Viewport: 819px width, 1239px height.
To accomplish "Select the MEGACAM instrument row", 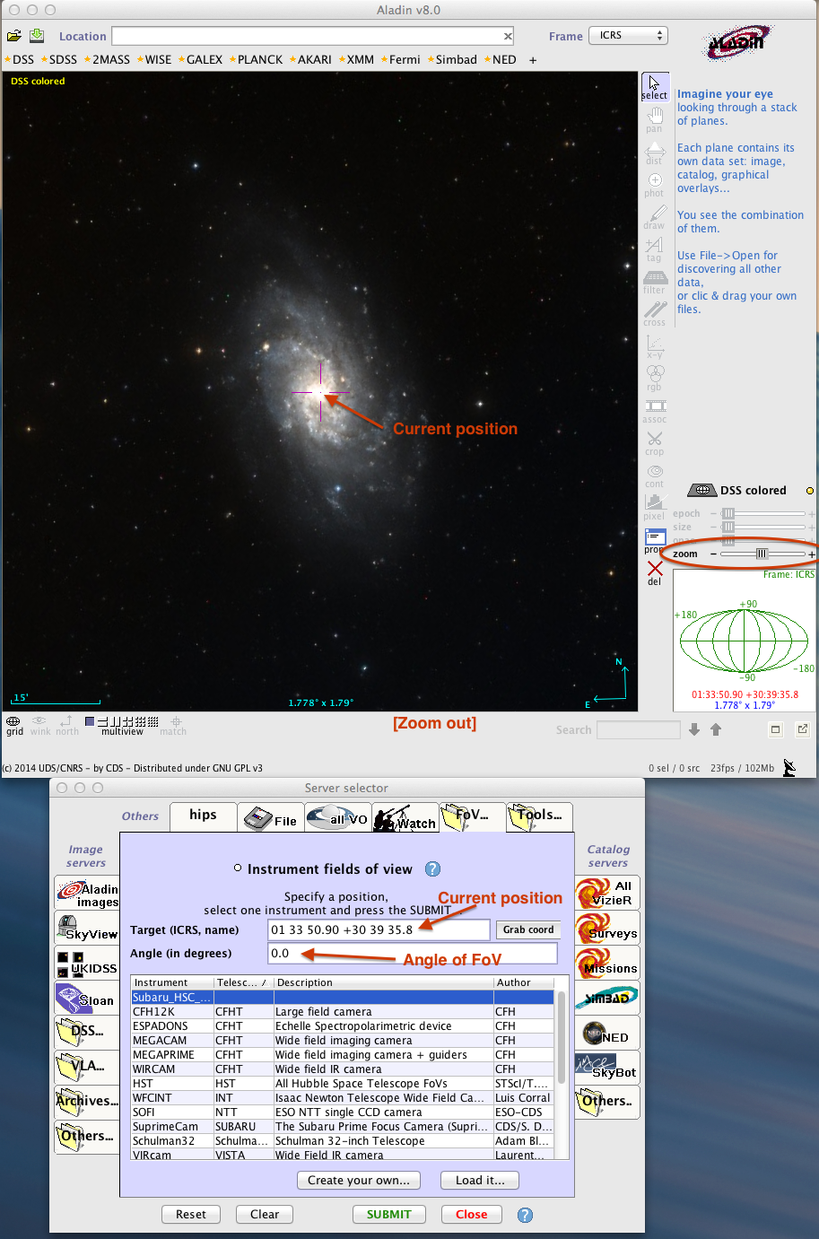I will click(343, 1041).
